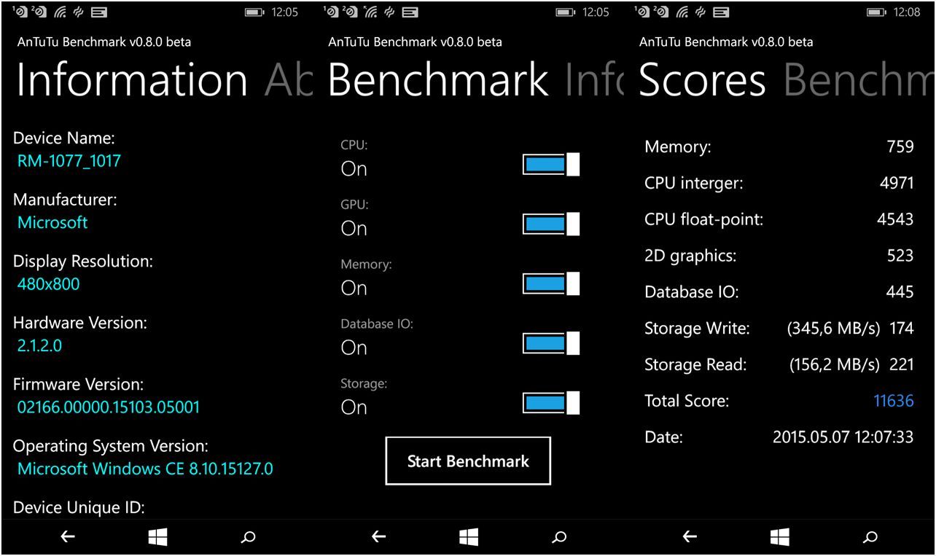The width and height of the screenshot is (936, 556).
Task: Open search from the Scores screen navigation bar
Action: tap(869, 537)
